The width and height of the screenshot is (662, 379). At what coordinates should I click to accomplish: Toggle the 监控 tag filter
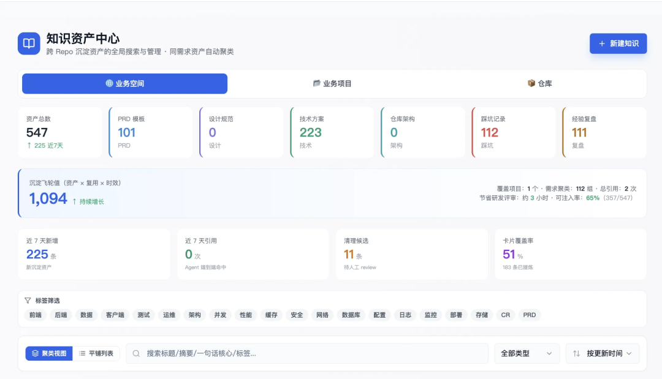point(431,315)
